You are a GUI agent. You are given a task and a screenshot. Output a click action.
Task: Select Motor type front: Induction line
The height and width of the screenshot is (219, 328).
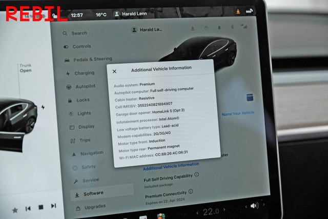(x=141, y=142)
